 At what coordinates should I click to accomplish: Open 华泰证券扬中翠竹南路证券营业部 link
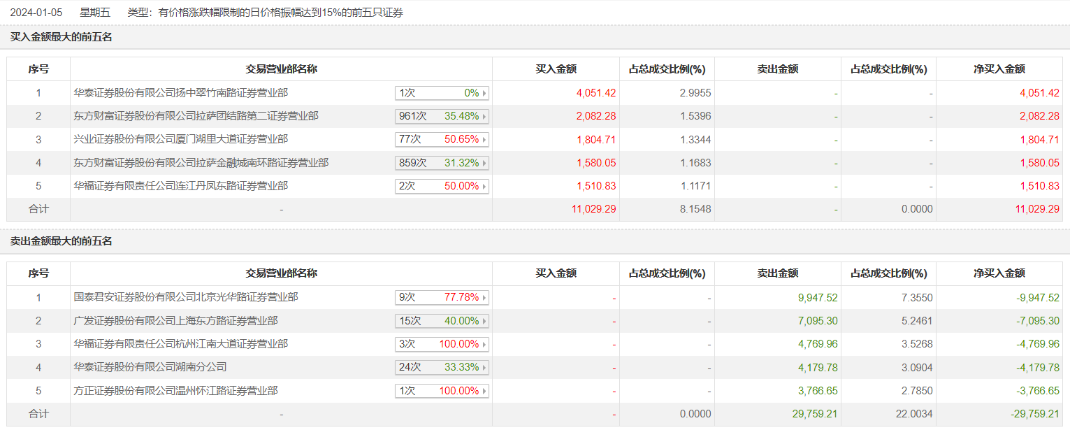coord(180,92)
